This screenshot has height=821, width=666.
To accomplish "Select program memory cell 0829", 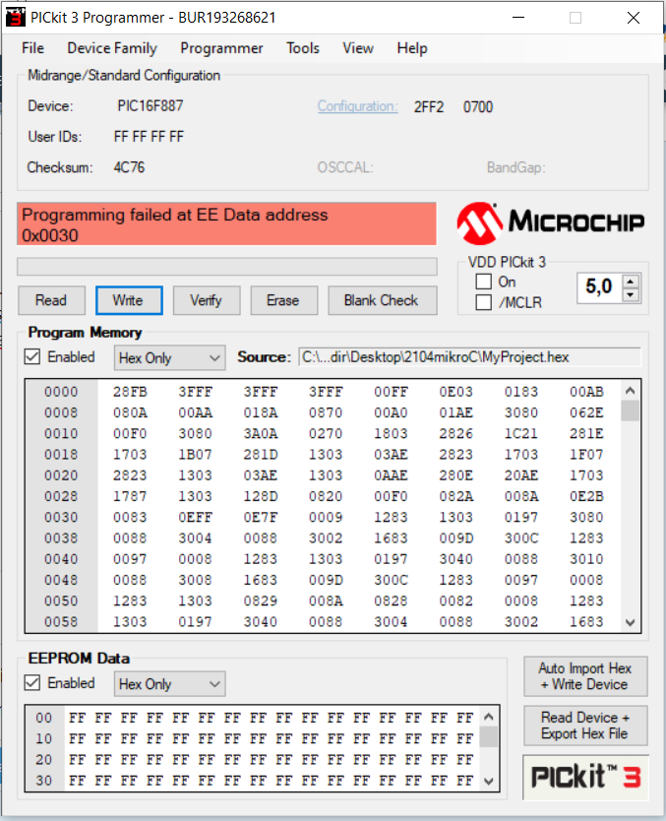I will 261,601.
